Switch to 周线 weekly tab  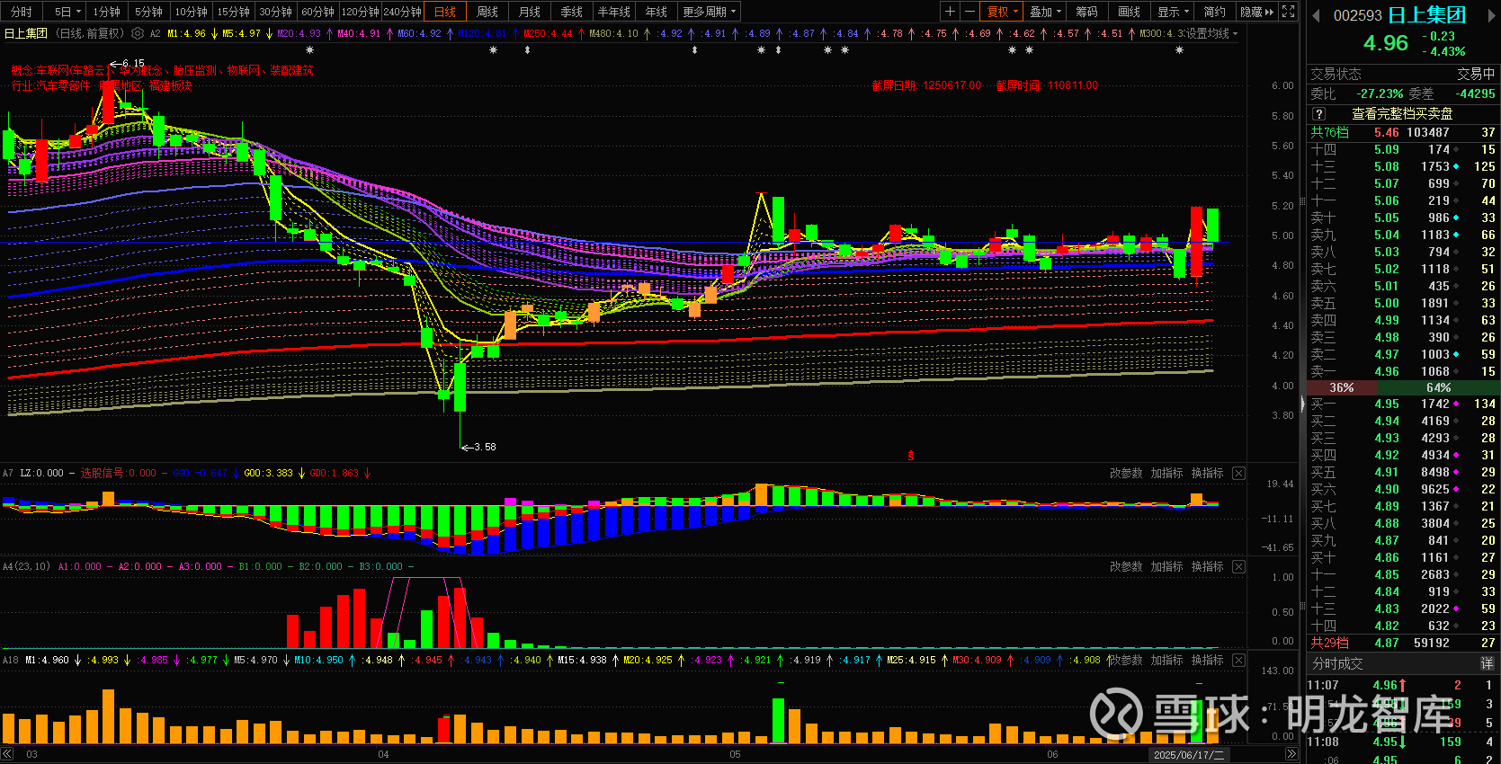click(x=487, y=12)
